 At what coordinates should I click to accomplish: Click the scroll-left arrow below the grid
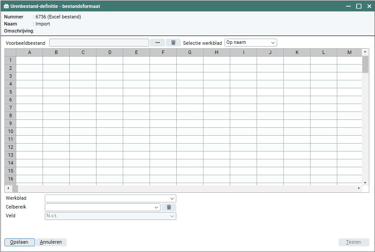[8, 188]
